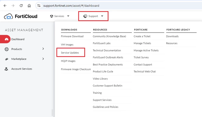Go back using browser back arrow
Image resolution: width=202 pixels, height=117 pixels.
pyautogui.click(x=5, y=6)
